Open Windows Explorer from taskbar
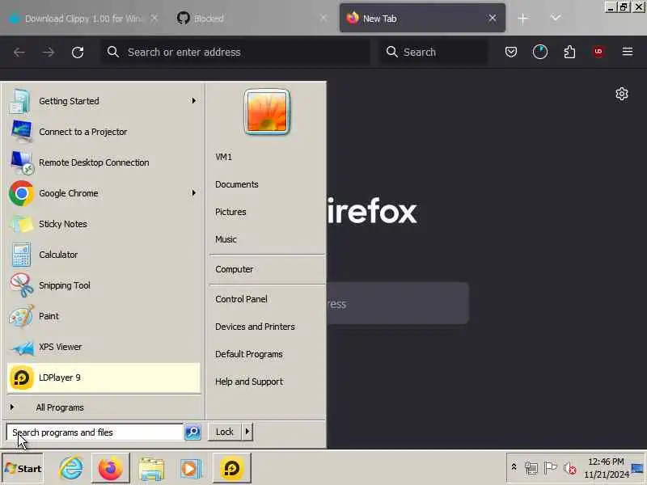This screenshot has height=485, width=647. tap(151, 469)
